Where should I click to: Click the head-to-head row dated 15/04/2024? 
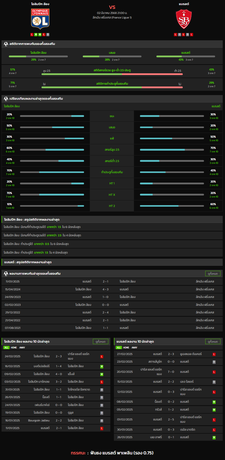(x=112, y=289)
